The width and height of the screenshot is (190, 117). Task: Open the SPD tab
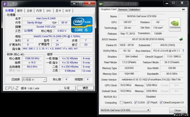(49, 11)
